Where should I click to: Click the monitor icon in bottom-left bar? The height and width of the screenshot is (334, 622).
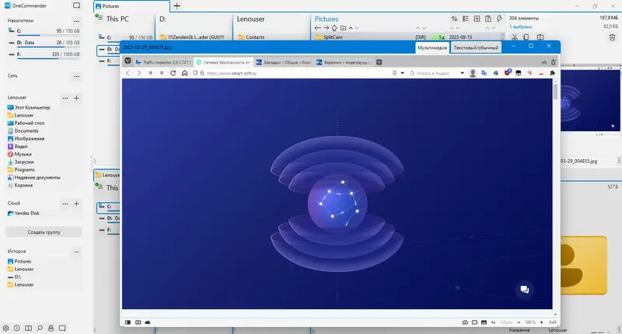click(62, 328)
